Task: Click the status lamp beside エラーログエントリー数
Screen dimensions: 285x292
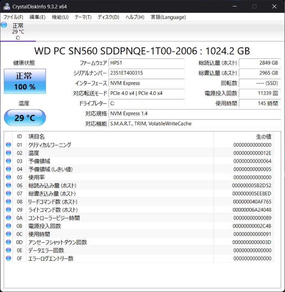Action: [x=8, y=258]
